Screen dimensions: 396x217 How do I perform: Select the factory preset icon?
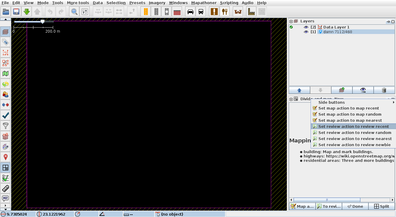[251, 12]
